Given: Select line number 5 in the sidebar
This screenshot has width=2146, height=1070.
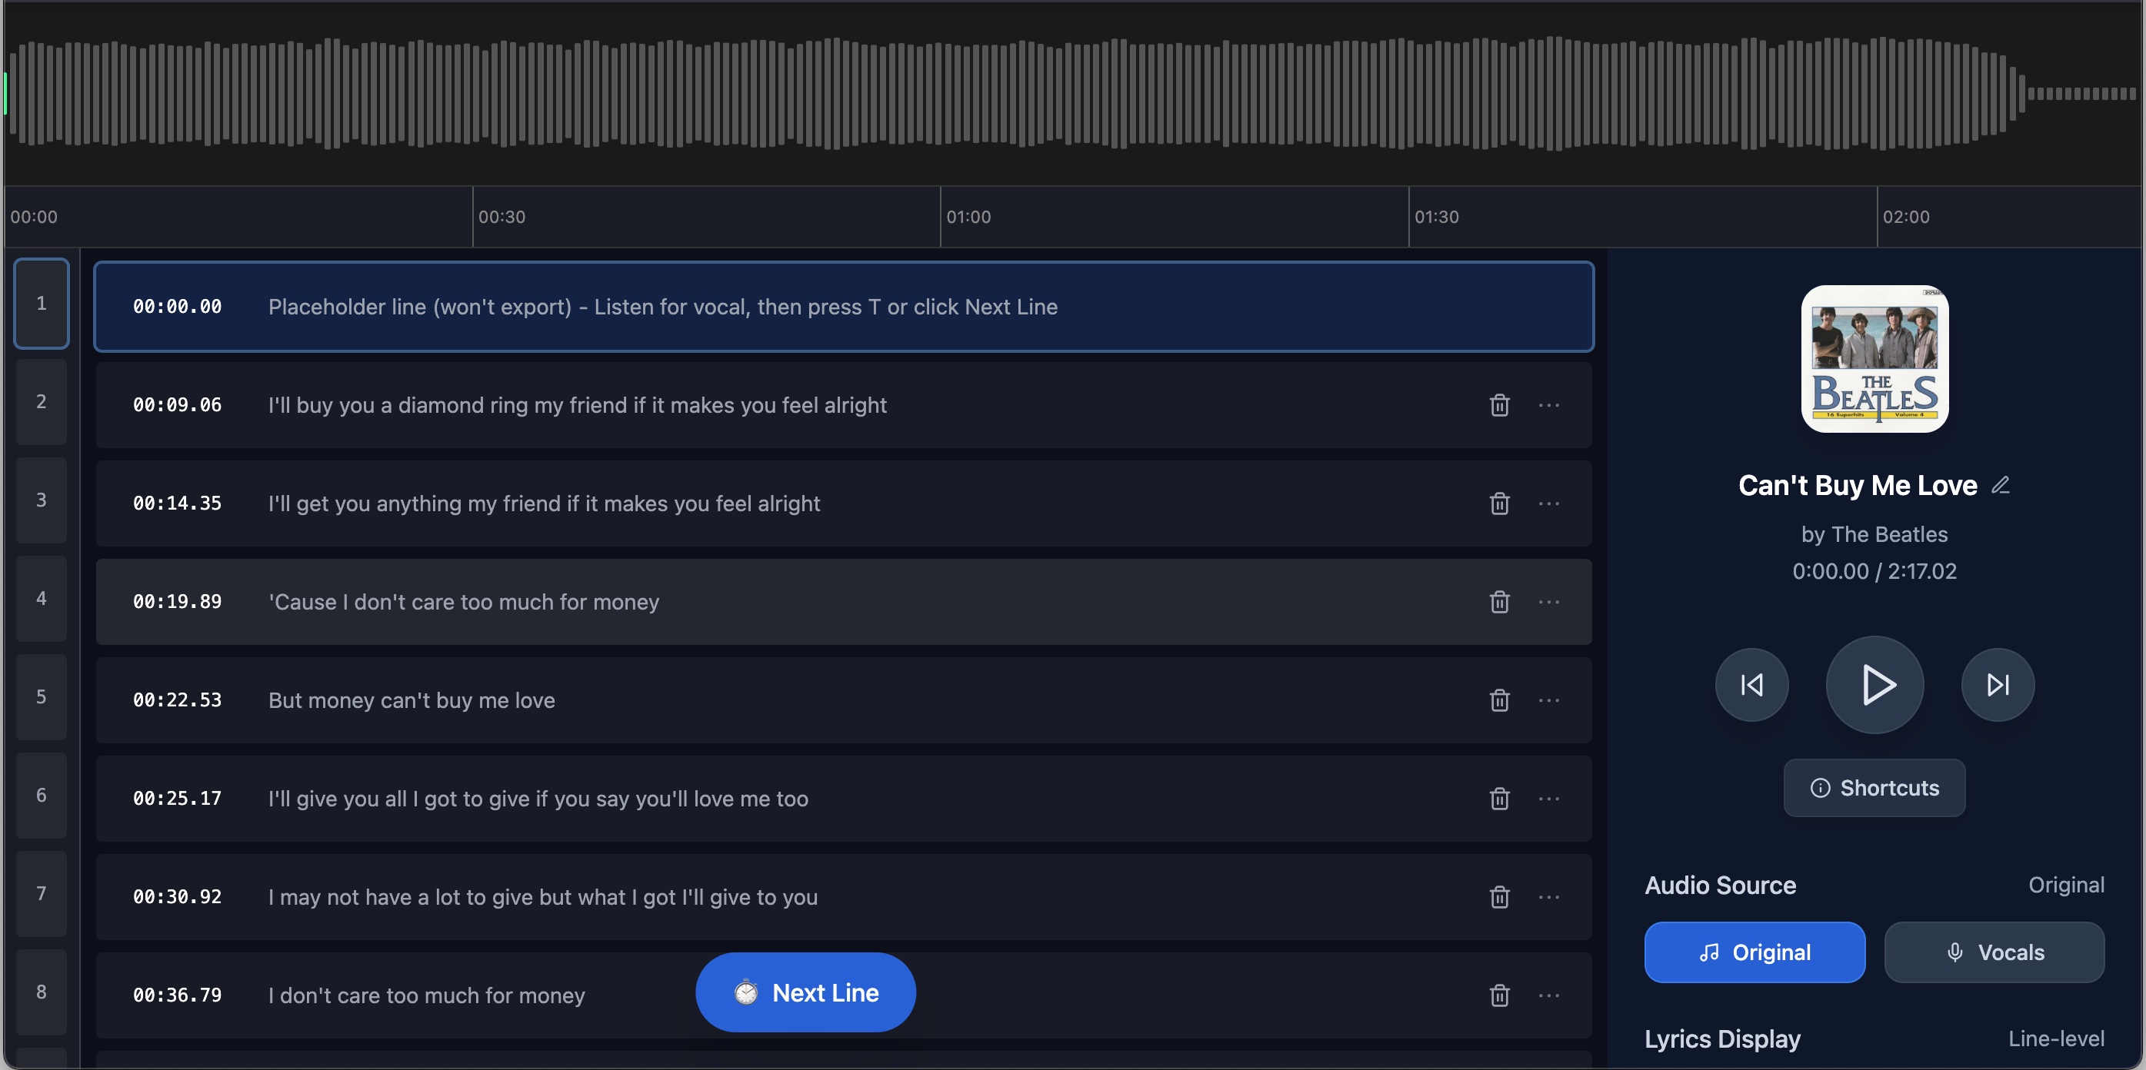Looking at the screenshot, I should [41, 696].
